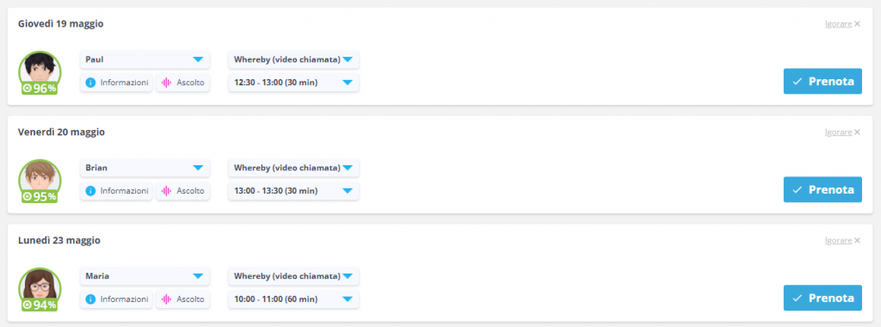The width and height of the screenshot is (881, 327).
Task: Dismiss the Venerdì 20 maggio card with X
Action: click(857, 132)
